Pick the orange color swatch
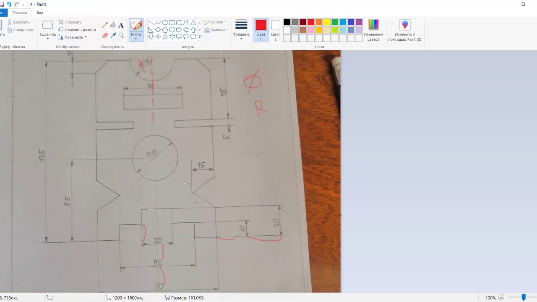 319,22
